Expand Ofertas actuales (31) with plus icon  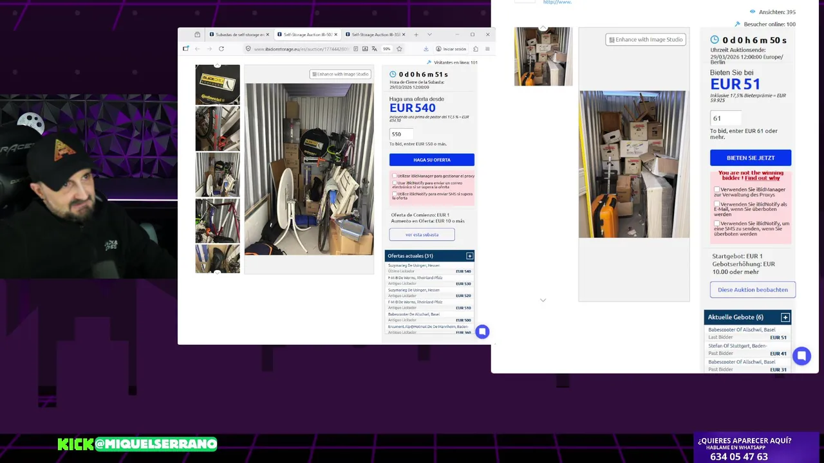coord(469,256)
